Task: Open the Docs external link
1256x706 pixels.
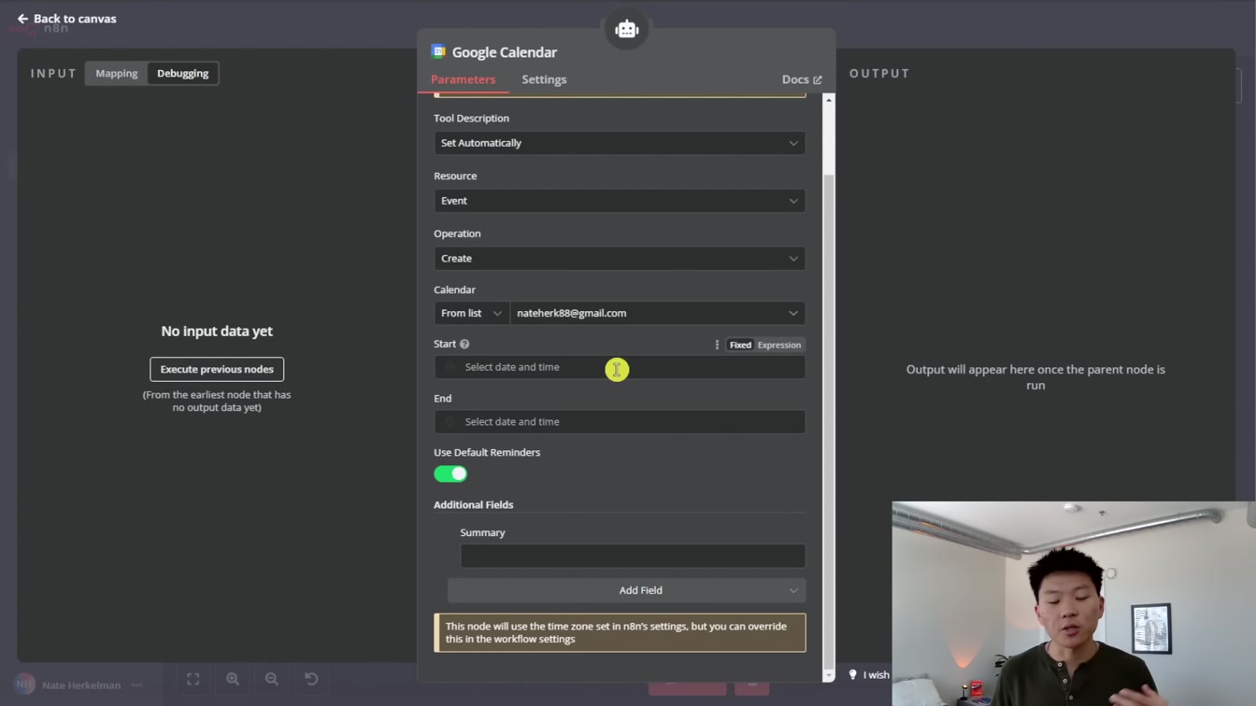Action: (802, 79)
